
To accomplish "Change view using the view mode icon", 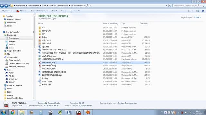I will tap(189, 11).
